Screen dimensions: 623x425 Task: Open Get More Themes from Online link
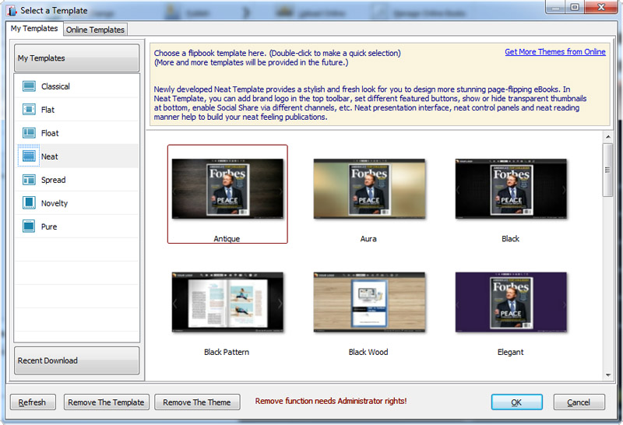point(554,52)
